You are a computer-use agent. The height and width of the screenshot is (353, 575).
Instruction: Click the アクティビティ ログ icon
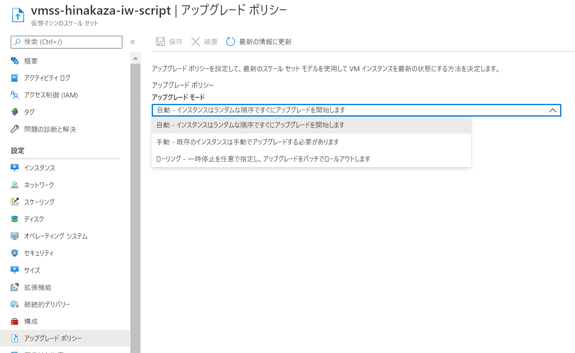(x=15, y=78)
